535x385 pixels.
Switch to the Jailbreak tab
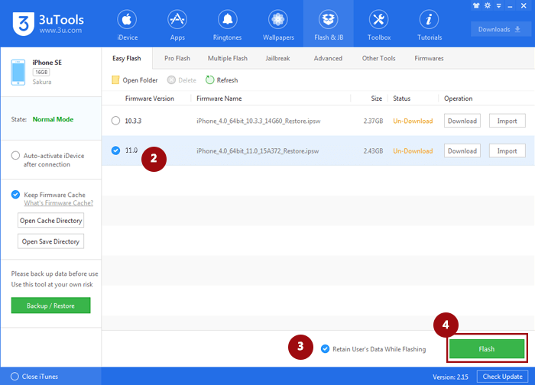[x=277, y=58]
